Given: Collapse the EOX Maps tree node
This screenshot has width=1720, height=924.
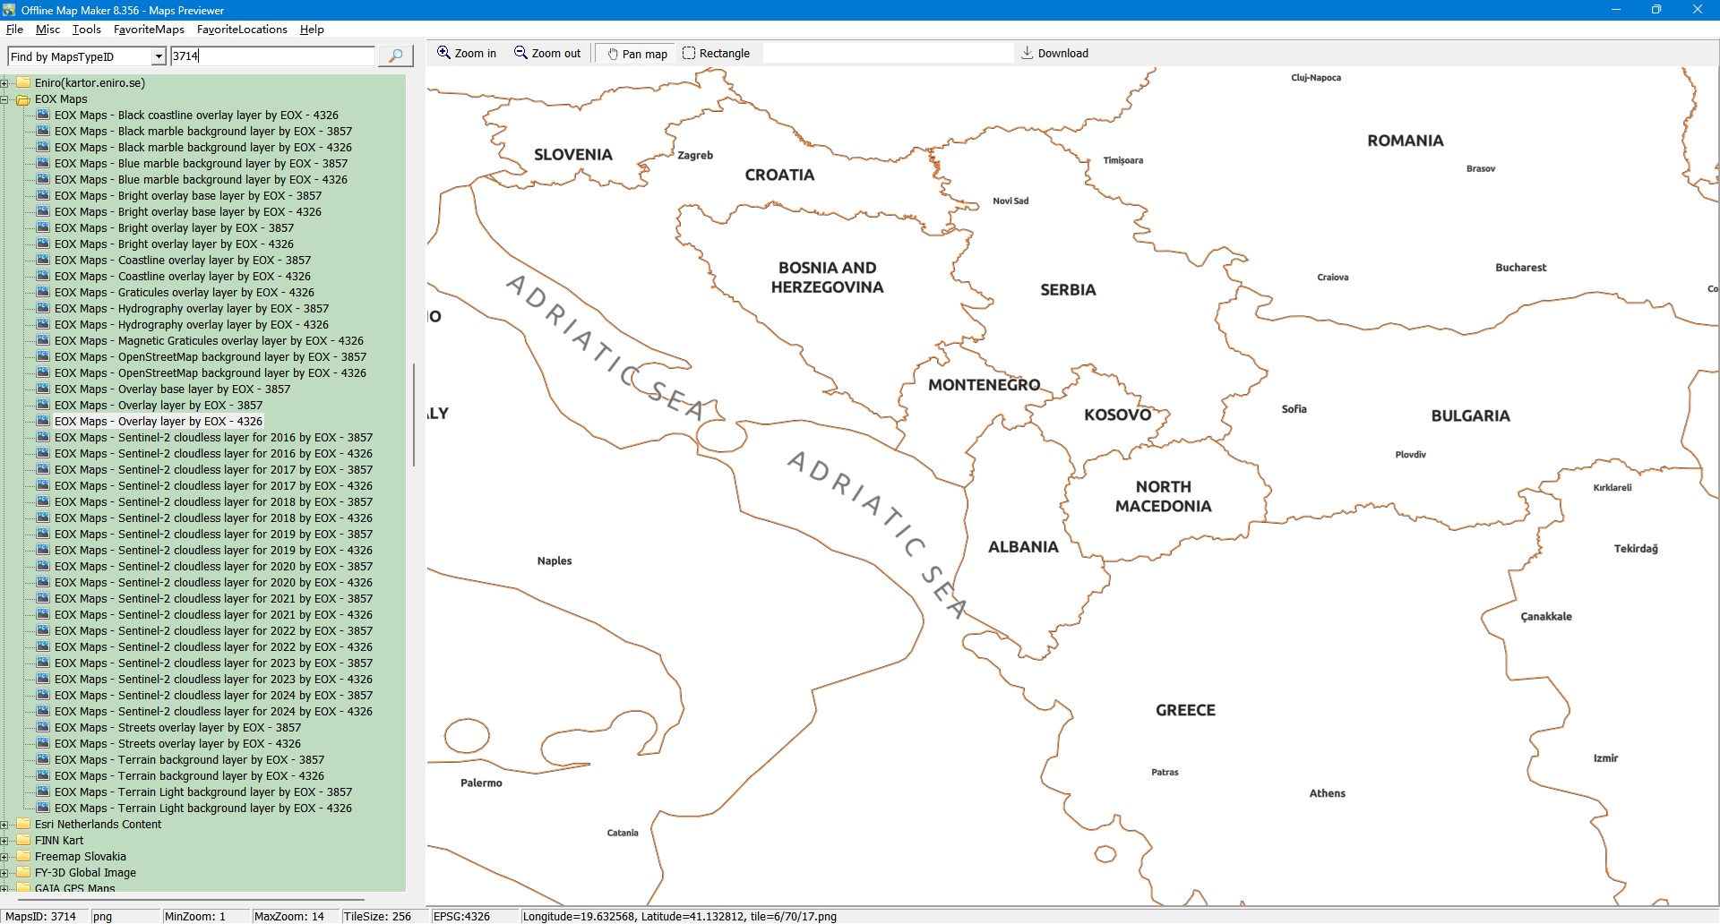Looking at the screenshot, I should coord(4,99).
